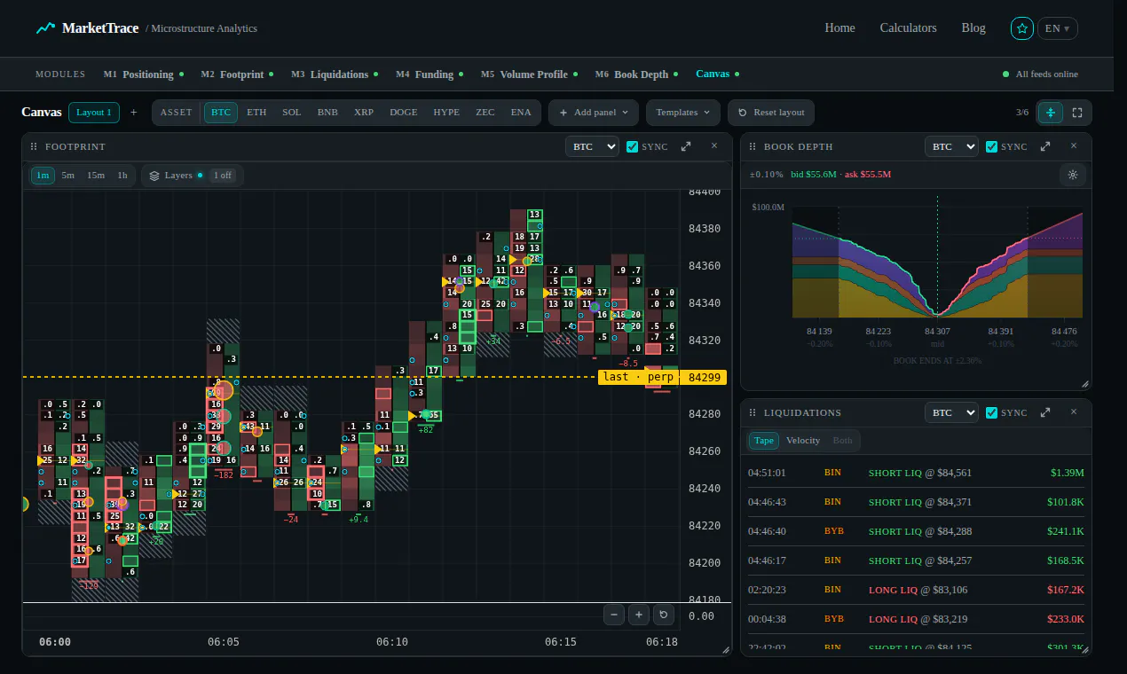
Task: Open the M6 Book Depth module
Action: [637, 74]
